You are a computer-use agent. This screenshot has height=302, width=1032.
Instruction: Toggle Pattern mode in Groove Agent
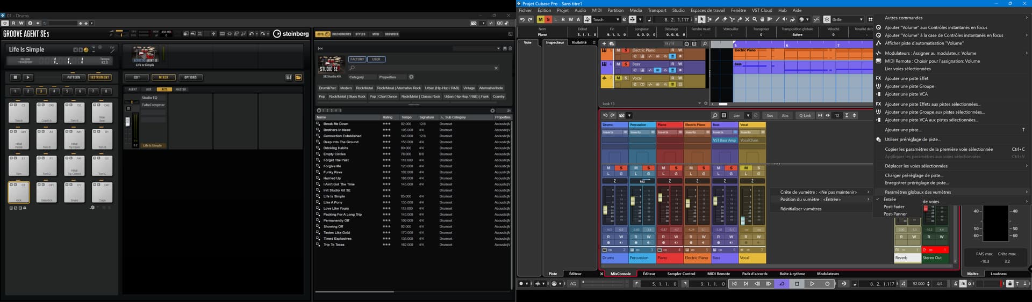(74, 77)
